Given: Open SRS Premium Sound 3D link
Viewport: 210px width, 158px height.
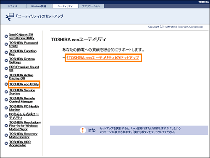Looking at the screenshot, I should point(24,69).
